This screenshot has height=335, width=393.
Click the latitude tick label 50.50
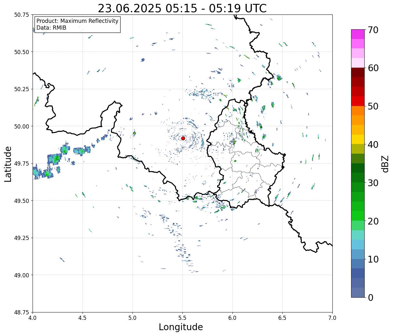click(22, 52)
